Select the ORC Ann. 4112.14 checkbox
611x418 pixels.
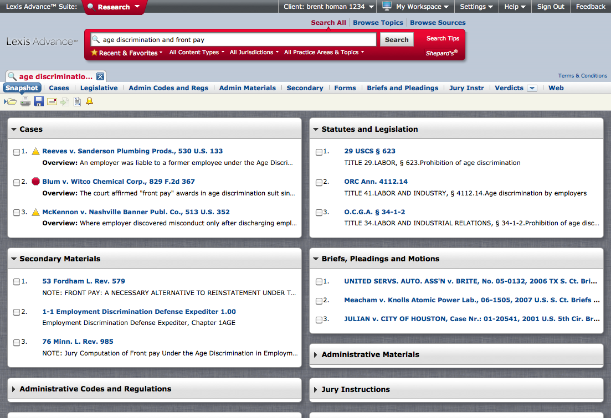click(x=319, y=182)
